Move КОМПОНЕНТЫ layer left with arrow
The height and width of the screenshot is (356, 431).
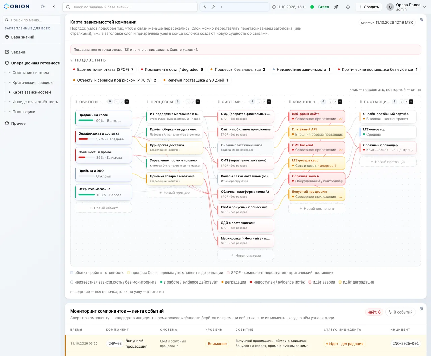tap(330, 102)
